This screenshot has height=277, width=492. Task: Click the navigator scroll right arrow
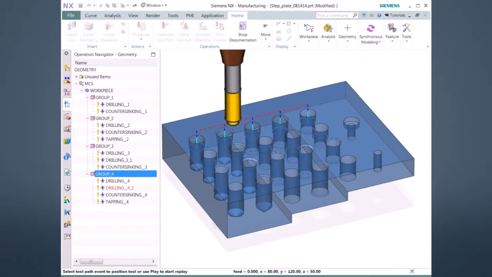[153, 261]
